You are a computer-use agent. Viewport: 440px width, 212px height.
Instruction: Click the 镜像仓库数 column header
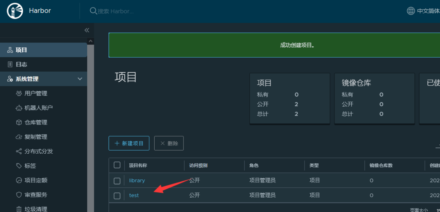point(381,165)
